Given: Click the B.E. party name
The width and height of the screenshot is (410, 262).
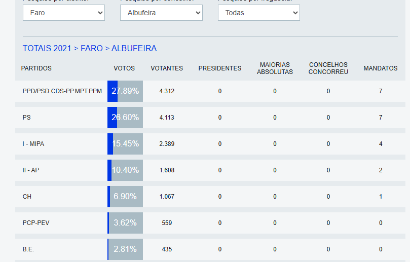Looking at the screenshot, I should coord(28,249).
